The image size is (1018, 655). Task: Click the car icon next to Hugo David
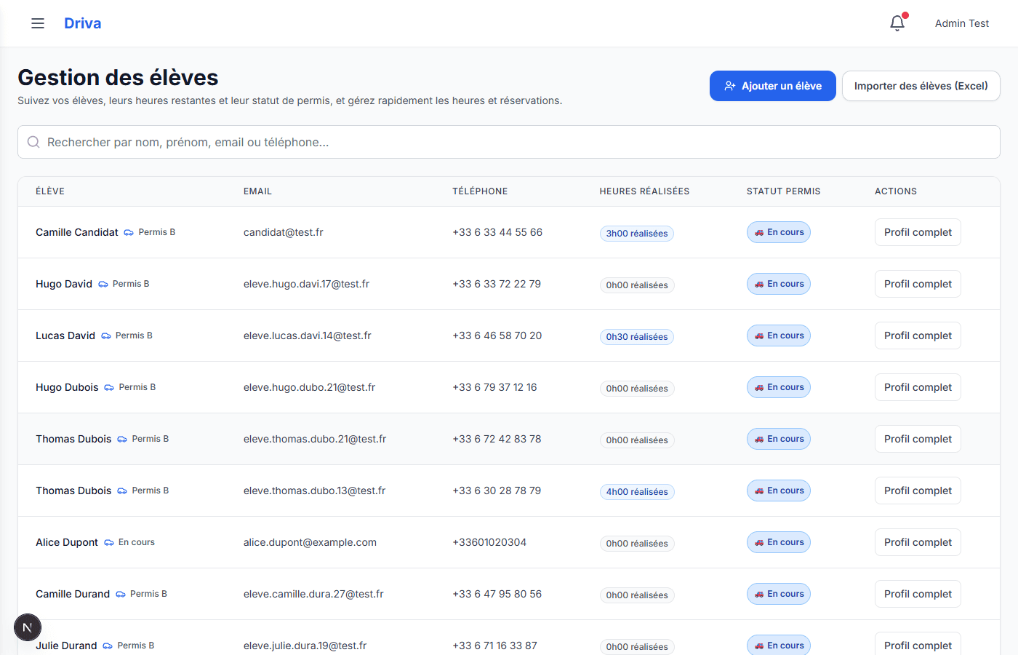click(x=103, y=285)
